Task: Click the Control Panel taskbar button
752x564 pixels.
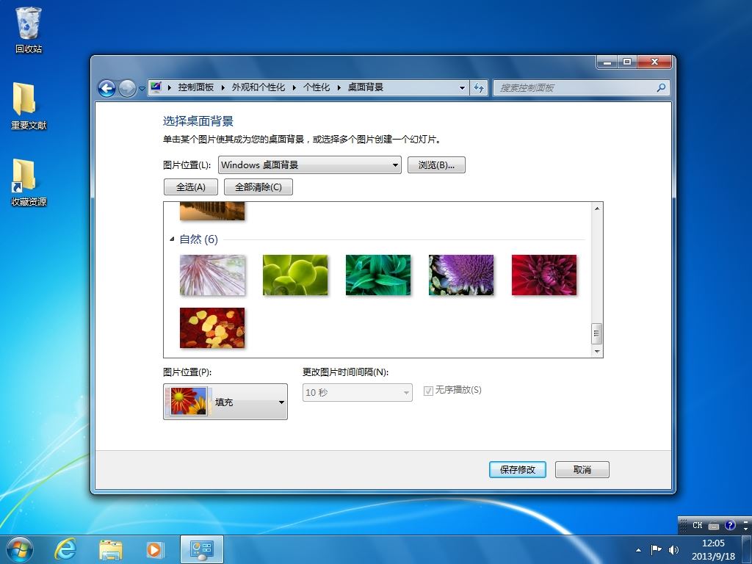Action: pyautogui.click(x=202, y=549)
